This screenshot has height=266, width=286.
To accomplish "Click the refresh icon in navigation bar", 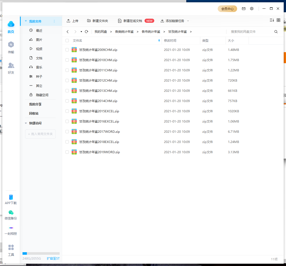I will point(86,32).
